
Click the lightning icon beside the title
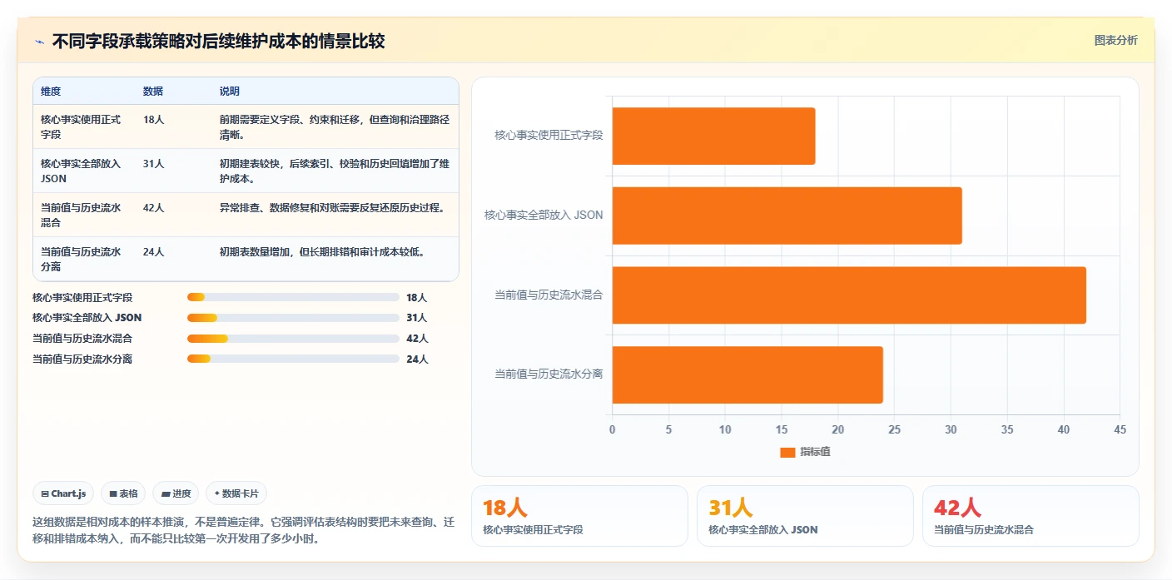tap(39, 42)
